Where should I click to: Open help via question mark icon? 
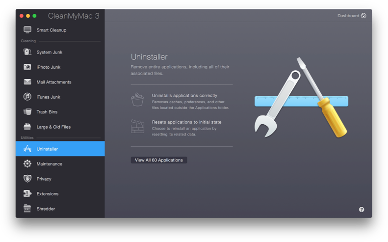pos(362,210)
